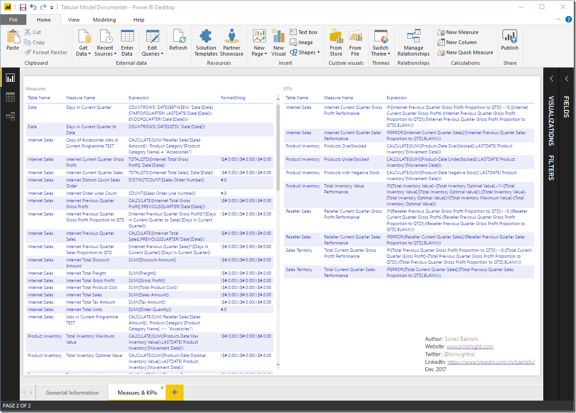Viewport: 576px width, 413px height.
Task: Select Internet Distinct Count Sales Order row
Action: pyautogui.click(x=150, y=183)
